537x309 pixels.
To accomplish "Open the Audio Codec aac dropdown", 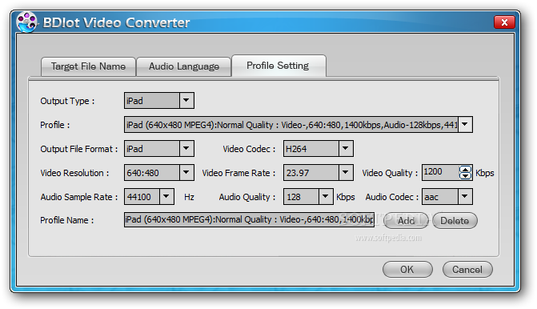I will coord(465,197).
